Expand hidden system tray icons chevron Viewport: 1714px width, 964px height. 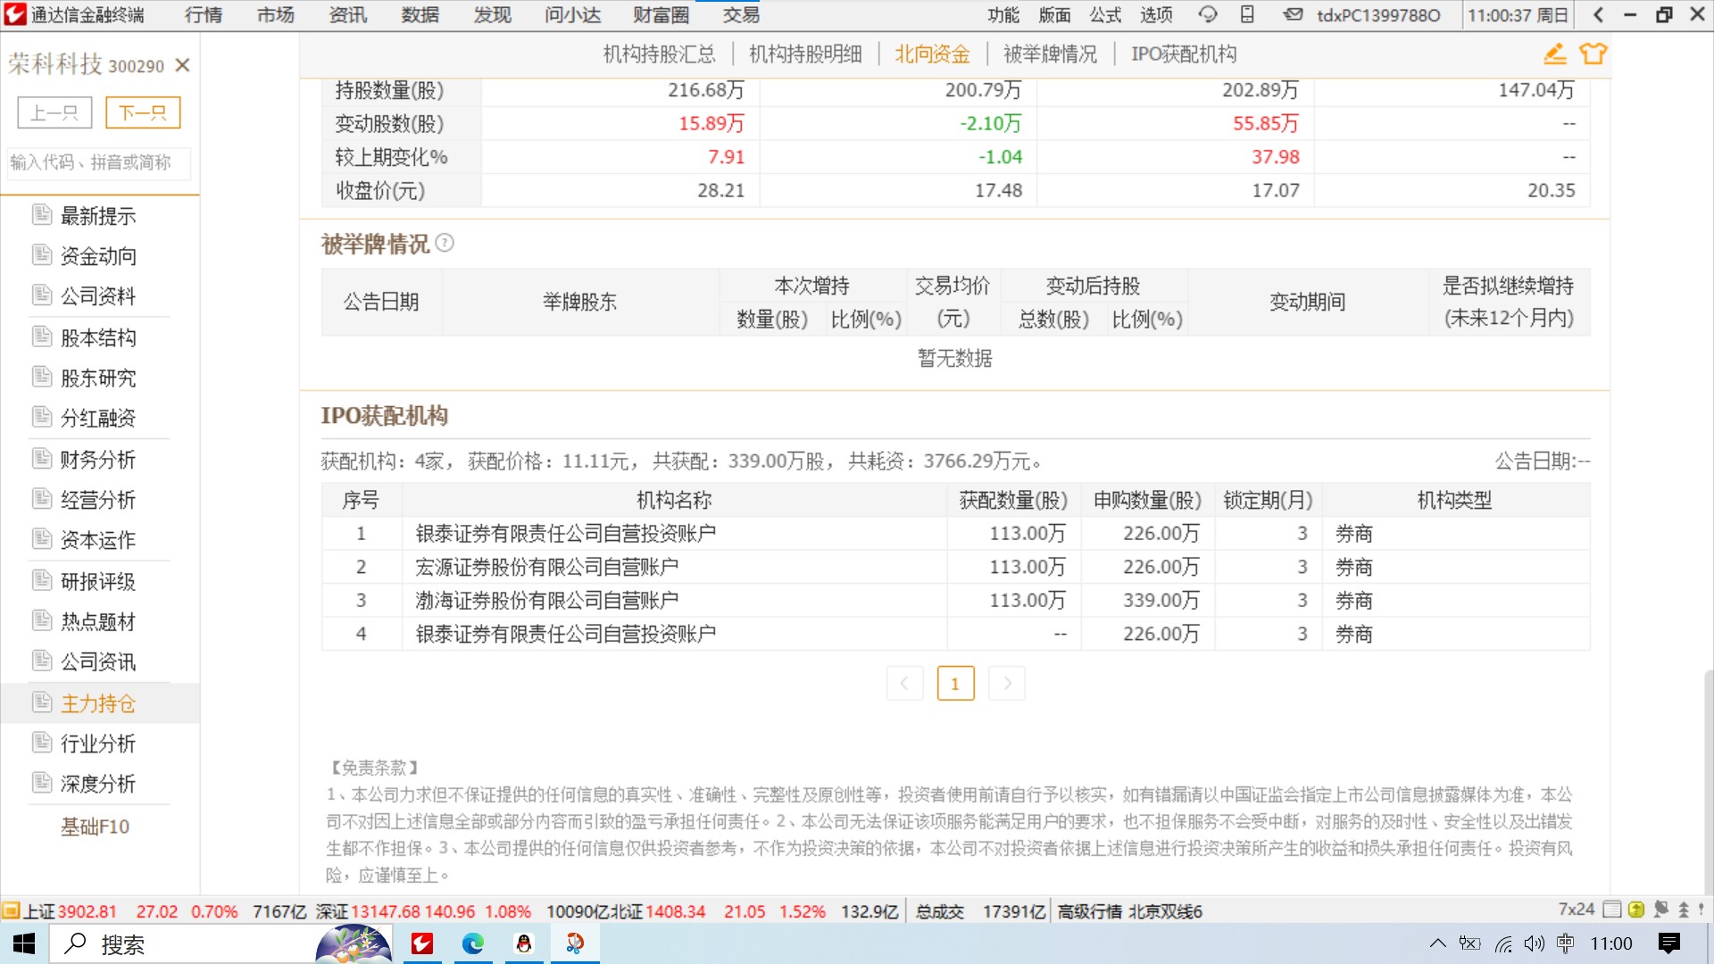(x=1437, y=943)
